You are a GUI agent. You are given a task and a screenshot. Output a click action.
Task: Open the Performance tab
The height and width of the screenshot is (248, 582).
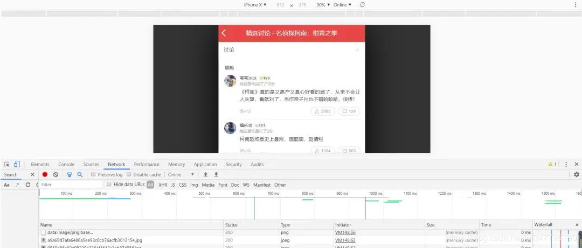[147, 164]
